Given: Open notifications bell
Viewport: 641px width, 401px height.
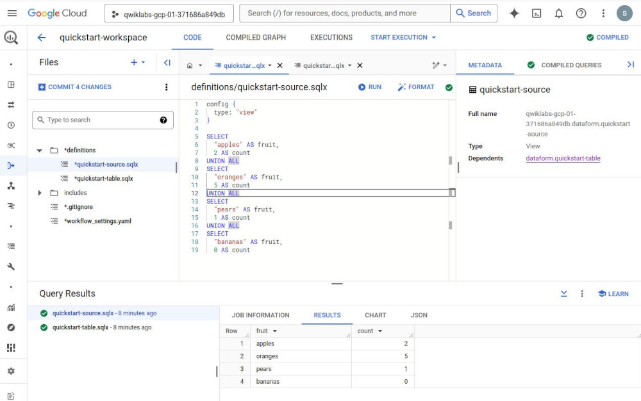Looking at the screenshot, I should [x=558, y=13].
